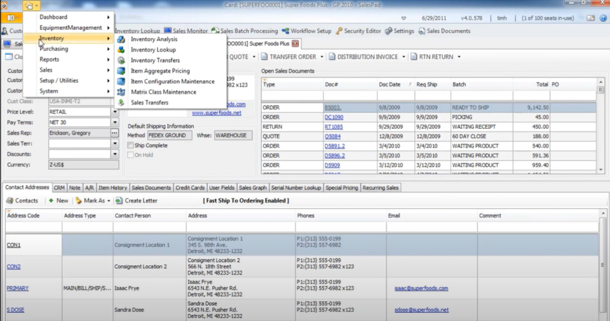
Task: Open Sales Batch Processing
Action: tap(245, 30)
